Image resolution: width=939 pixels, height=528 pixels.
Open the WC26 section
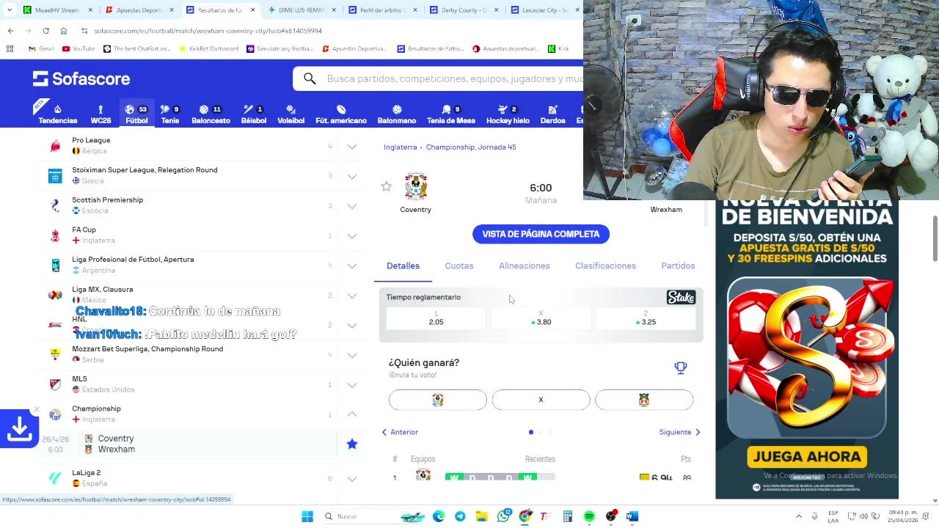point(101,114)
